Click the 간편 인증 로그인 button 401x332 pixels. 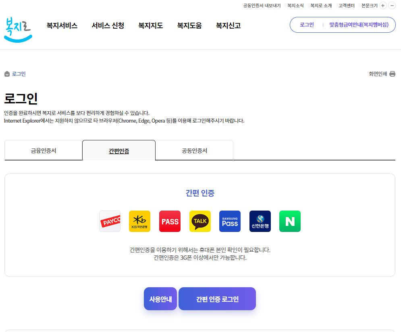pos(217,299)
